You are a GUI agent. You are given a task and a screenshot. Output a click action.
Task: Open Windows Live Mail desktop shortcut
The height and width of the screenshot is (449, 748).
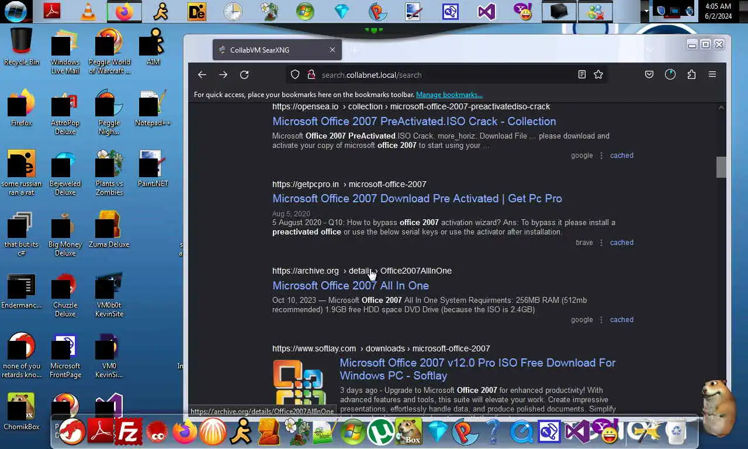(x=65, y=51)
